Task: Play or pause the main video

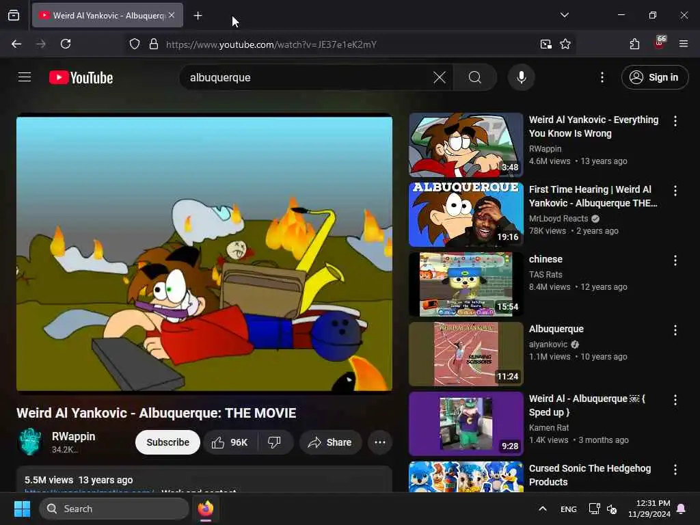Action: [204, 254]
